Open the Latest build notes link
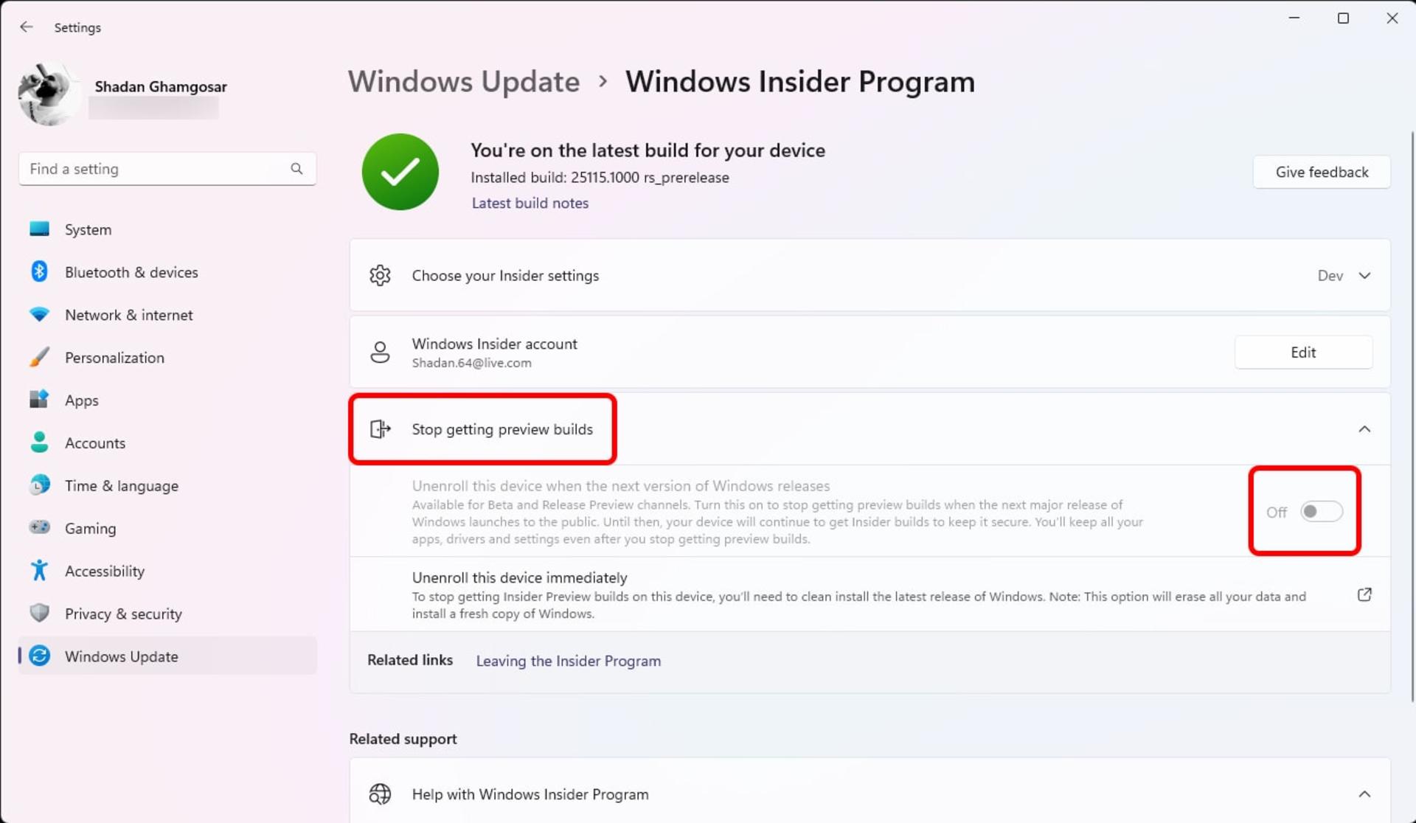1416x823 pixels. 530,204
